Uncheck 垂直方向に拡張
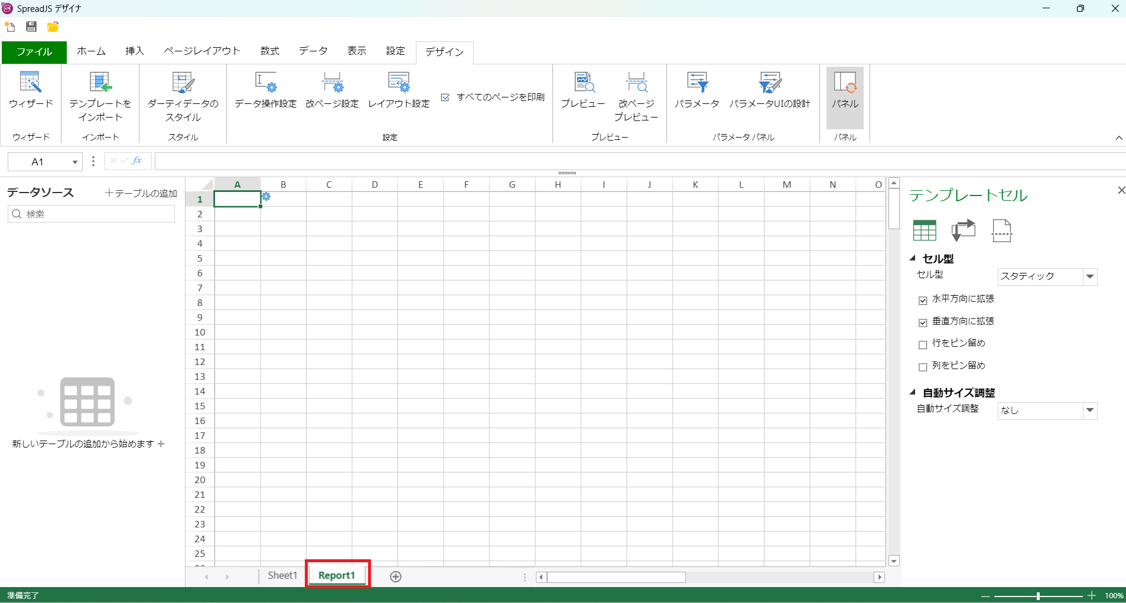 pyautogui.click(x=923, y=322)
